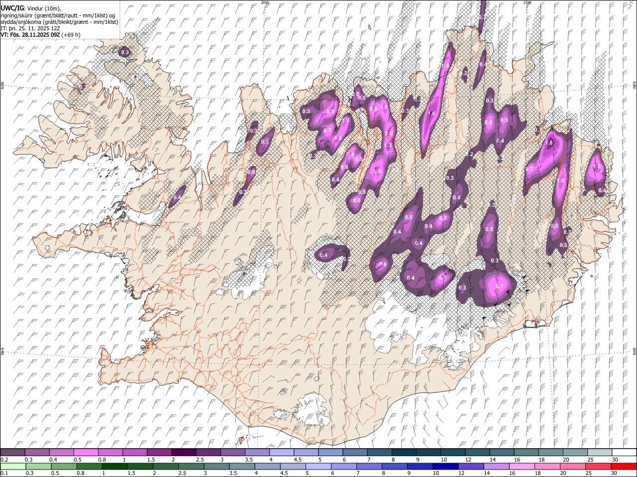Click the '20W' longitude label

tap(265, 2)
